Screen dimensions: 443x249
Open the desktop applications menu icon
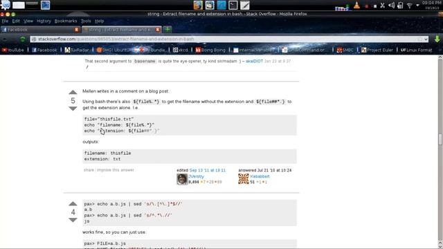(x=6, y=5)
